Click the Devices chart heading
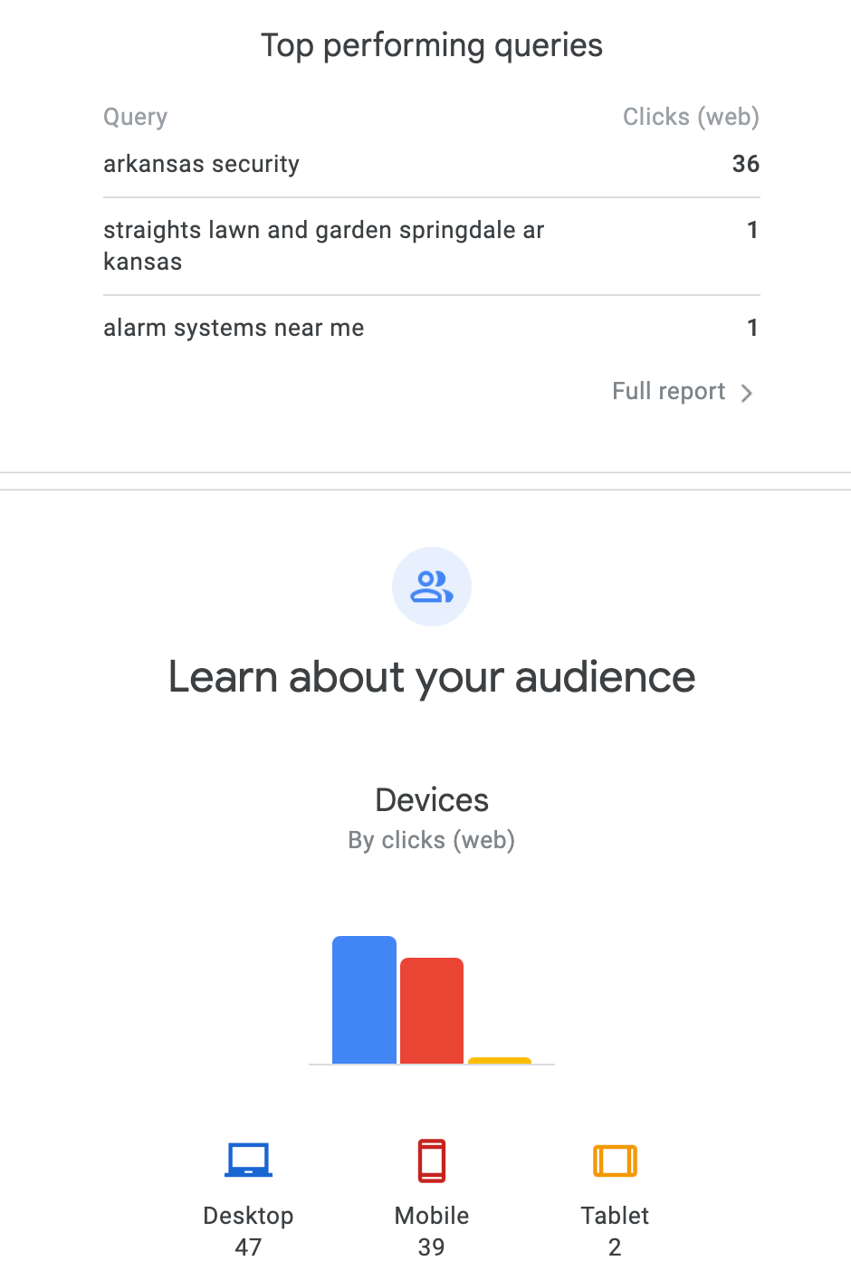This screenshot has width=851, height=1280. (x=432, y=800)
